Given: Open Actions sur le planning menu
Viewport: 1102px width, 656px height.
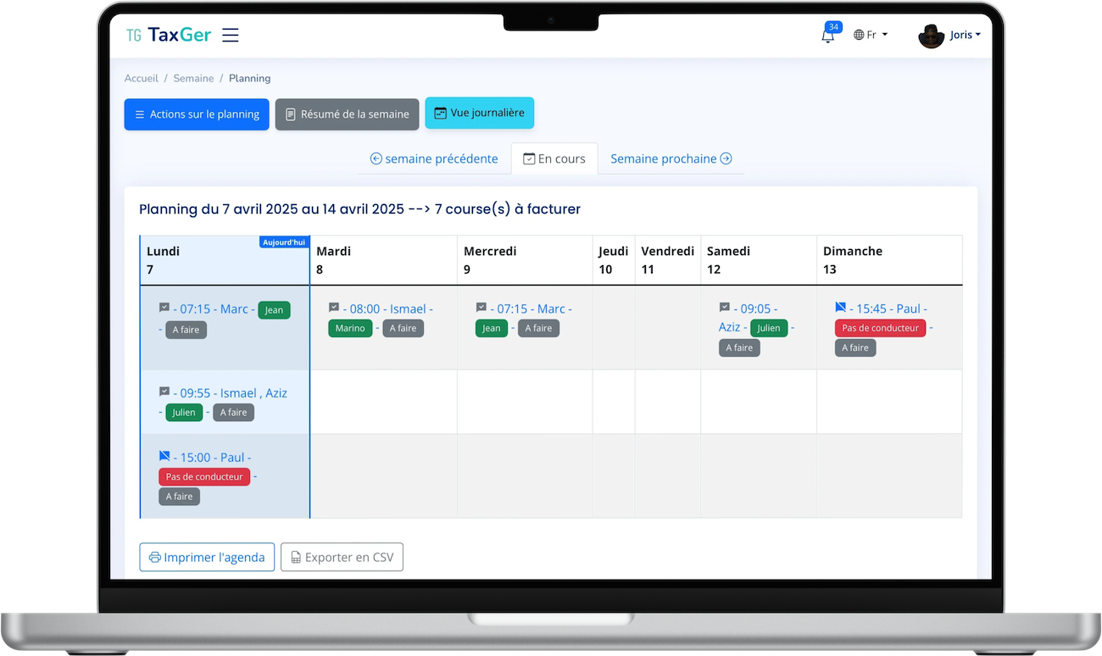Looking at the screenshot, I should click(x=197, y=114).
